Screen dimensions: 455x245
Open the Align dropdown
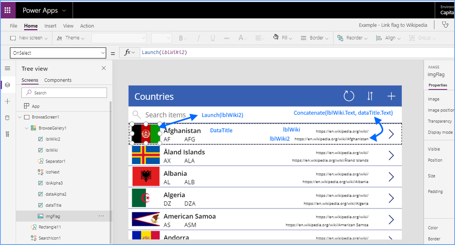pyautogui.click(x=388, y=38)
